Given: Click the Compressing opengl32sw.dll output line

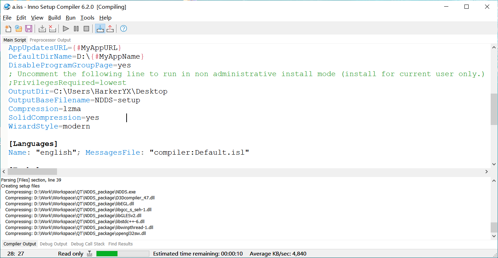Looking at the screenshot, I should point(76,234).
